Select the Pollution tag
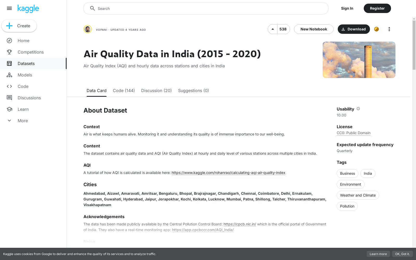The image size is (416, 260). coord(347,206)
